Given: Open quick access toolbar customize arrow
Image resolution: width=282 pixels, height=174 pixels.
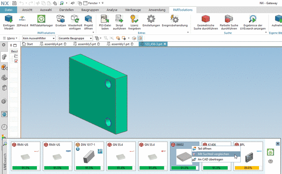Looking at the screenshot, I should click(103, 3).
